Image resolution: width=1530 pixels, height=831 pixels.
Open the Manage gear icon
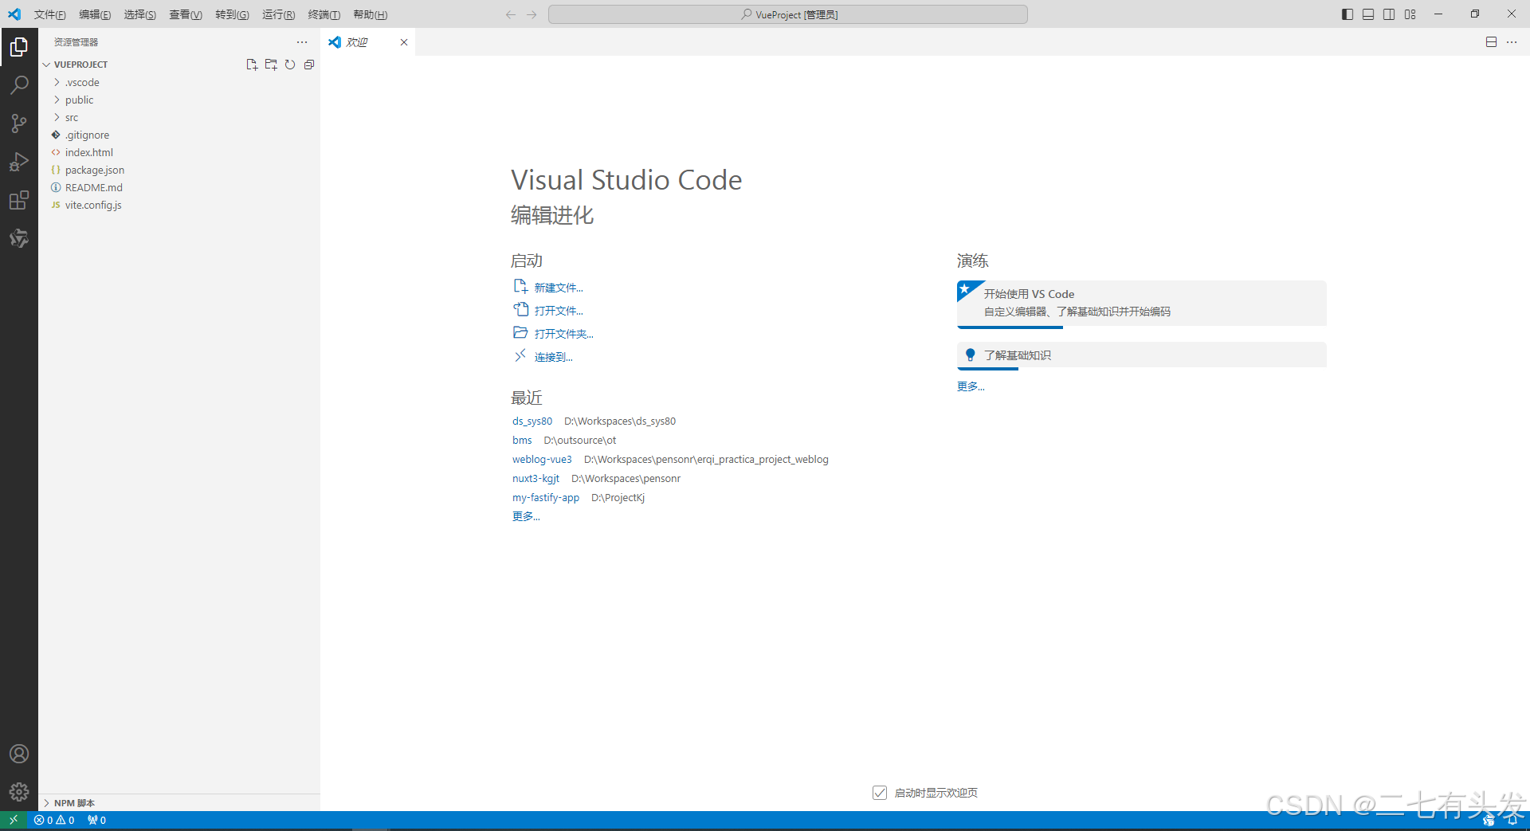coord(19,792)
